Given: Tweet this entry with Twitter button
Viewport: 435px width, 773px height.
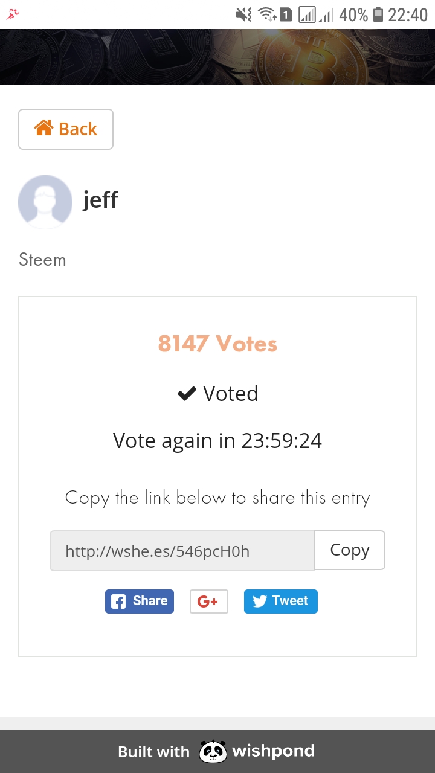Looking at the screenshot, I should (x=280, y=601).
